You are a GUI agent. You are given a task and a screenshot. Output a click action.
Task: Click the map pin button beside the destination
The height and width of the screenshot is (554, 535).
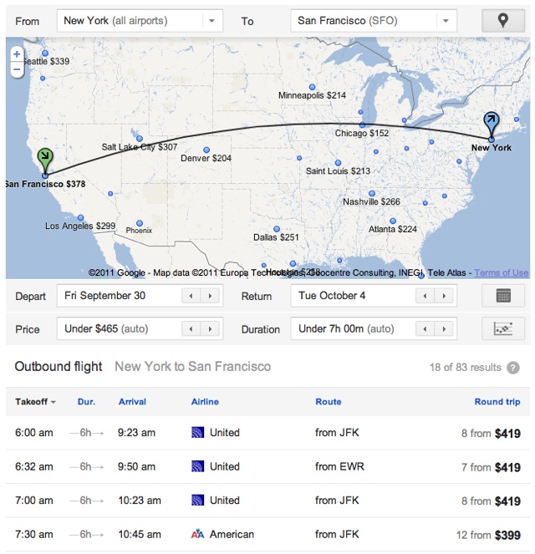click(503, 21)
